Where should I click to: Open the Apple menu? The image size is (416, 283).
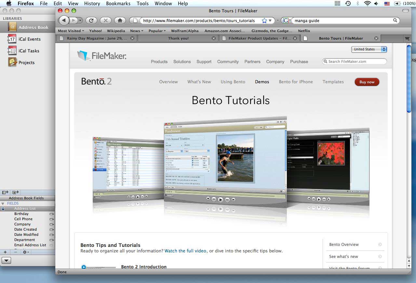9,4
